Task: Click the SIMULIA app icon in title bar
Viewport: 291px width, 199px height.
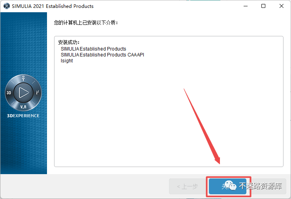Action: 6,6
